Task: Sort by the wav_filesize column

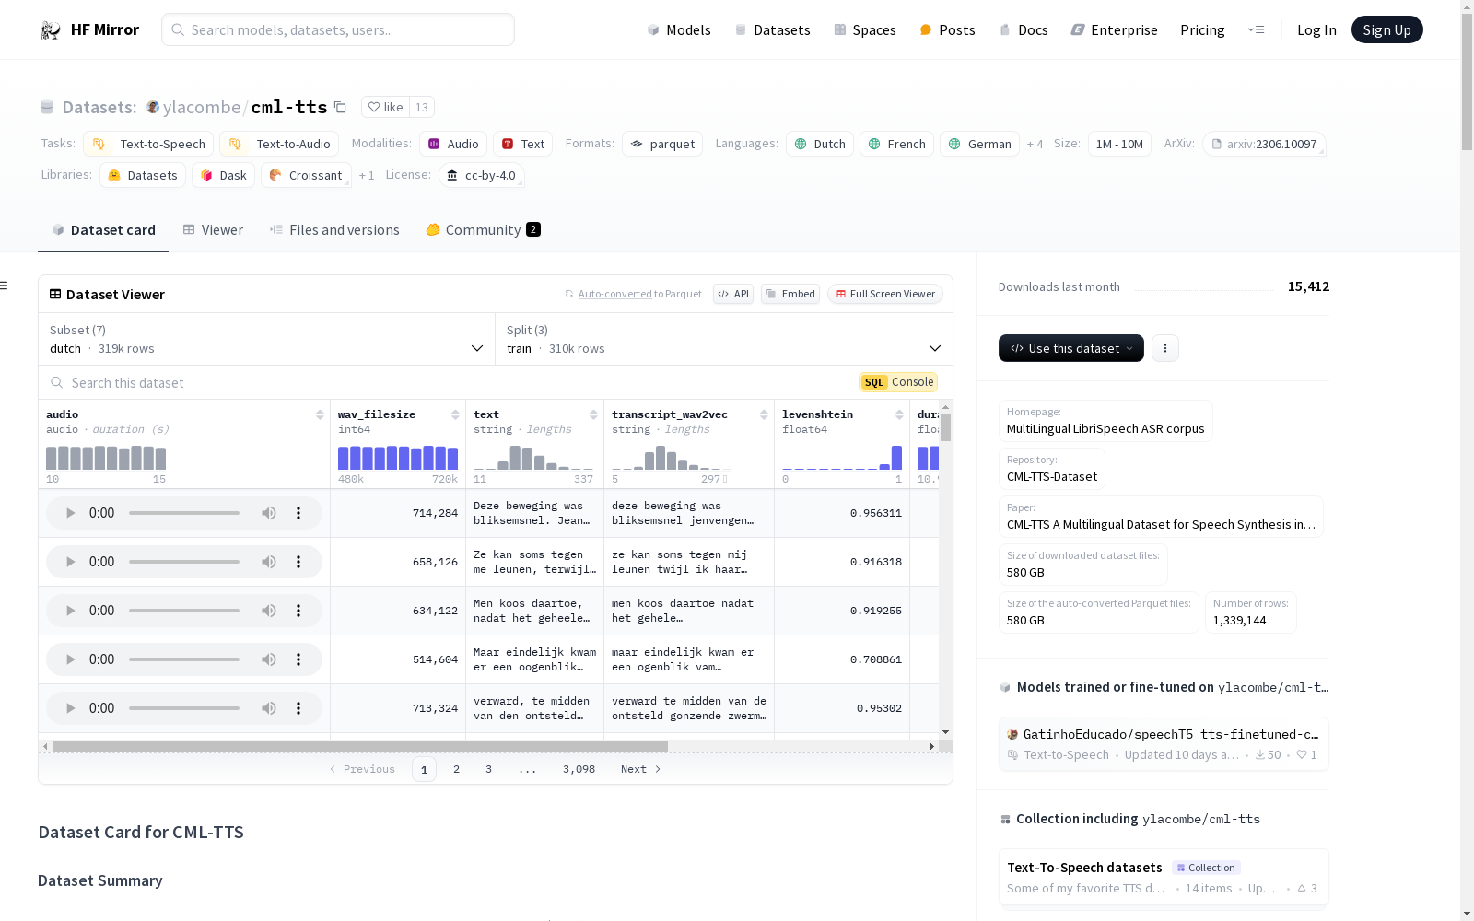Action: pyautogui.click(x=455, y=414)
